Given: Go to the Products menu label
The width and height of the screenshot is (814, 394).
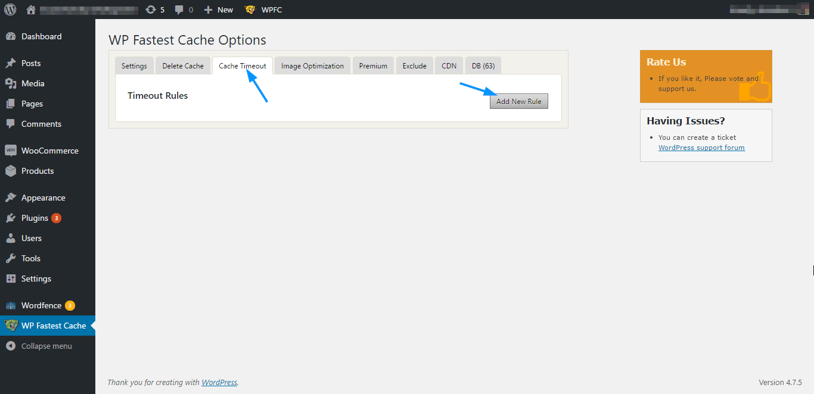Looking at the screenshot, I should coord(38,171).
